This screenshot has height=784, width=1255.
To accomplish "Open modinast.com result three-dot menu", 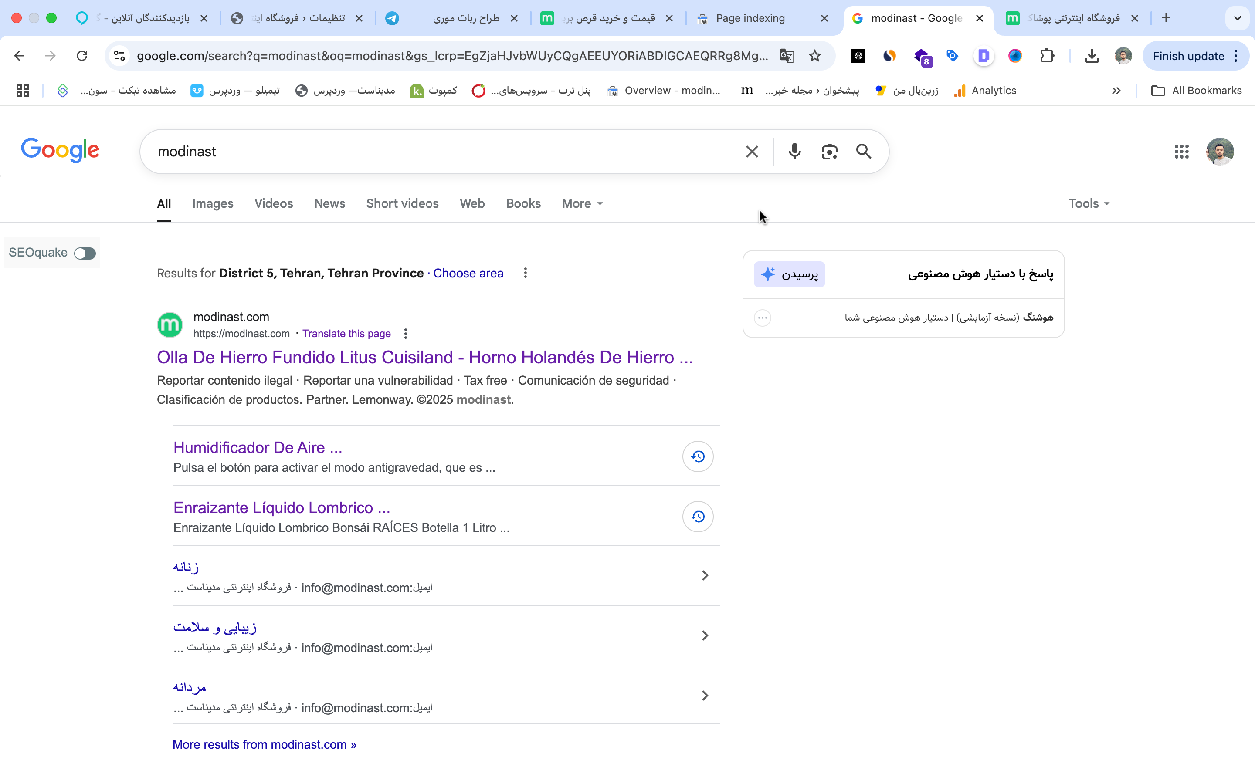I will coord(406,334).
